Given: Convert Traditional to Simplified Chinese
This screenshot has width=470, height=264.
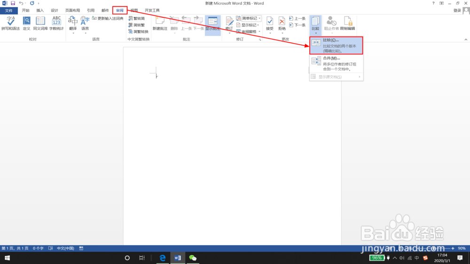Looking at the screenshot, I should 137,18.
